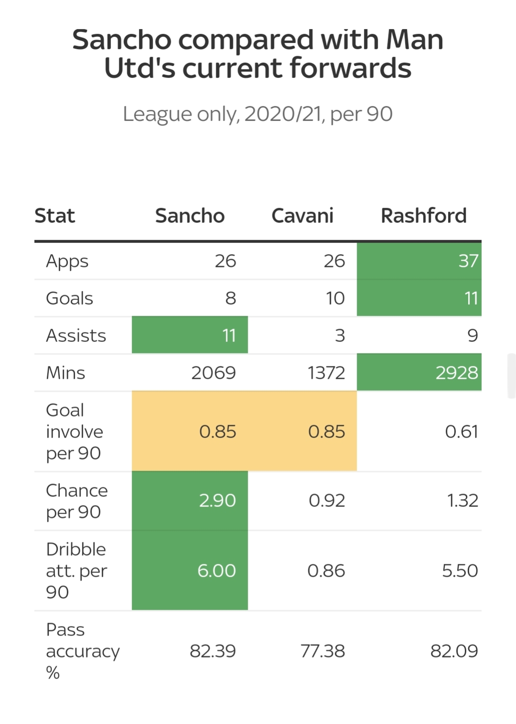Click Cavani's yellow 0.85 goal involvement cell
516x724 pixels.
[x=302, y=431]
